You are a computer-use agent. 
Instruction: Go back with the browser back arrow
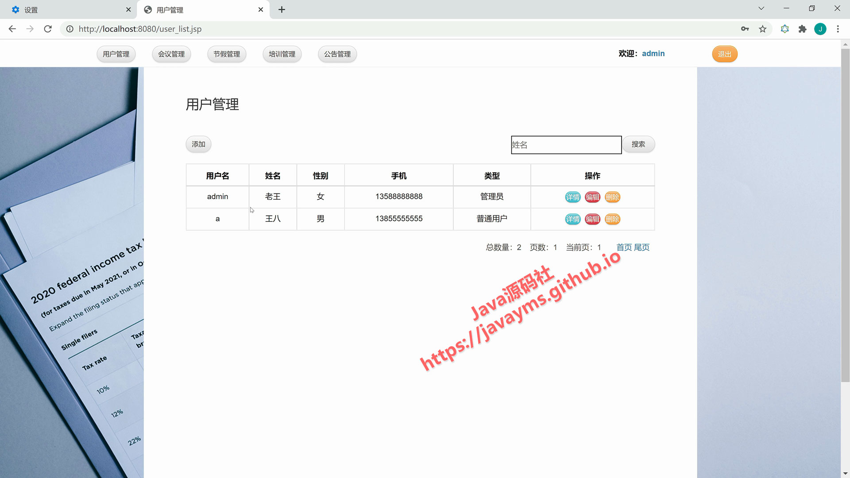coord(12,29)
